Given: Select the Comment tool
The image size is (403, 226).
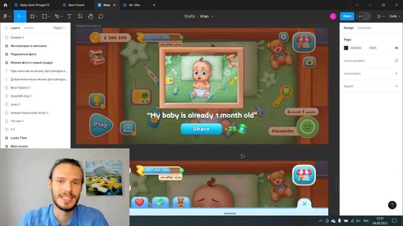Looking at the screenshot, I should 101,16.
